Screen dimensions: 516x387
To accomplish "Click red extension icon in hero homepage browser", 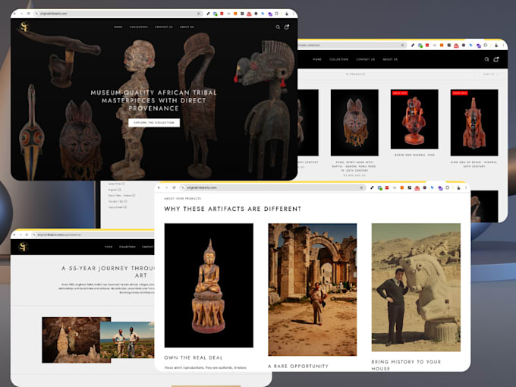I will [222, 14].
